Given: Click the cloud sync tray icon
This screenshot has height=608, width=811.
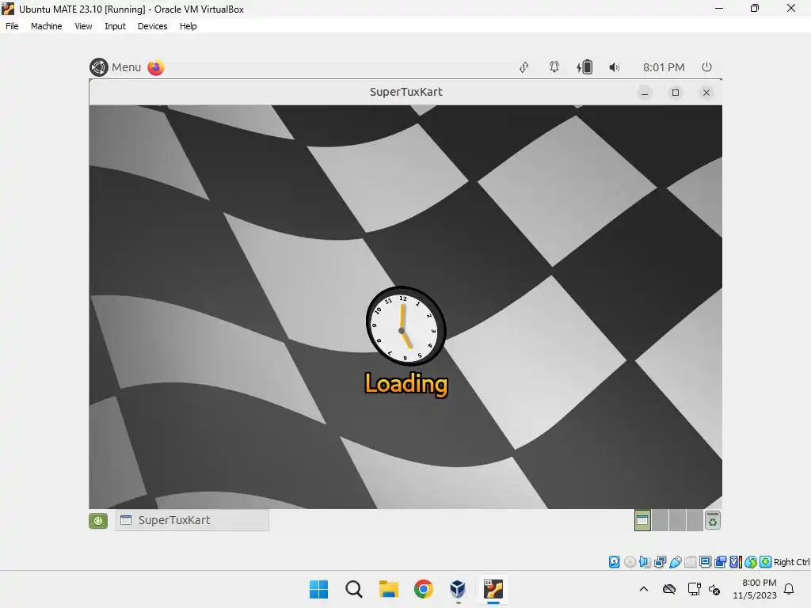Looking at the screenshot, I should click(x=669, y=589).
